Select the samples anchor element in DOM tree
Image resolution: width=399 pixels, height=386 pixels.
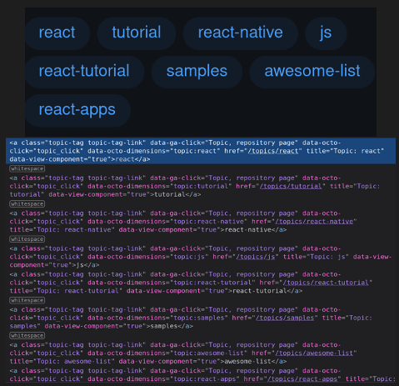(201, 318)
